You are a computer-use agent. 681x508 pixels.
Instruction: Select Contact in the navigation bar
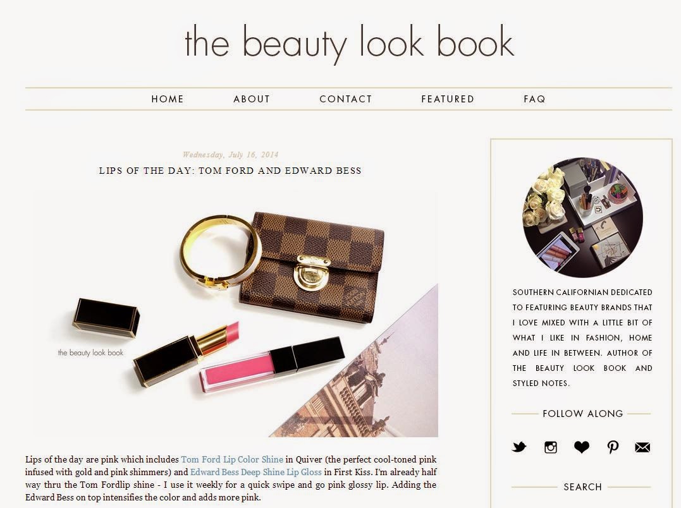[x=345, y=99]
